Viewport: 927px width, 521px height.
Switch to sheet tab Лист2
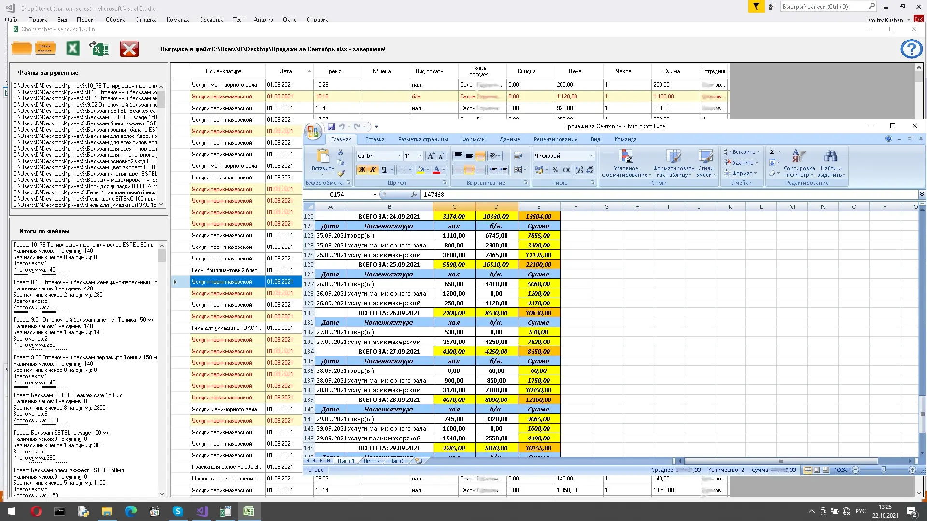pyautogui.click(x=371, y=461)
